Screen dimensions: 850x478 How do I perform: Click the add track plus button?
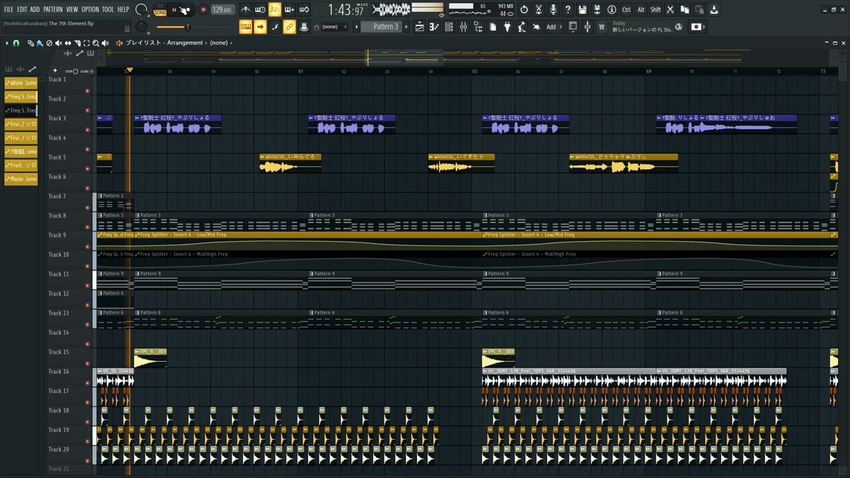pos(54,70)
